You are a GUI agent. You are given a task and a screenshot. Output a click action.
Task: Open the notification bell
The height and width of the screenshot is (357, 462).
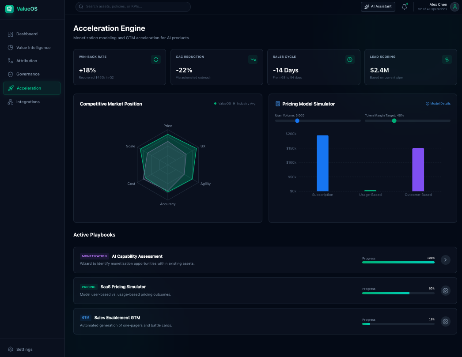tap(404, 7)
